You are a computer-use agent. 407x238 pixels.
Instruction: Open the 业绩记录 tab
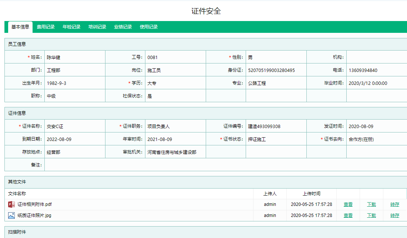click(x=123, y=27)
